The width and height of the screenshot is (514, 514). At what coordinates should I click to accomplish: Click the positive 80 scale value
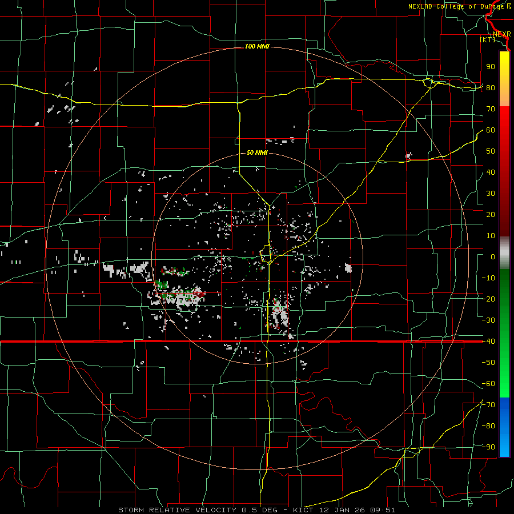491,88
